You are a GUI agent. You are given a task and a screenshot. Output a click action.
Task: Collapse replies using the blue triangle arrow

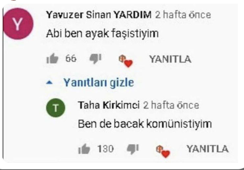click(x=50, y=82)
